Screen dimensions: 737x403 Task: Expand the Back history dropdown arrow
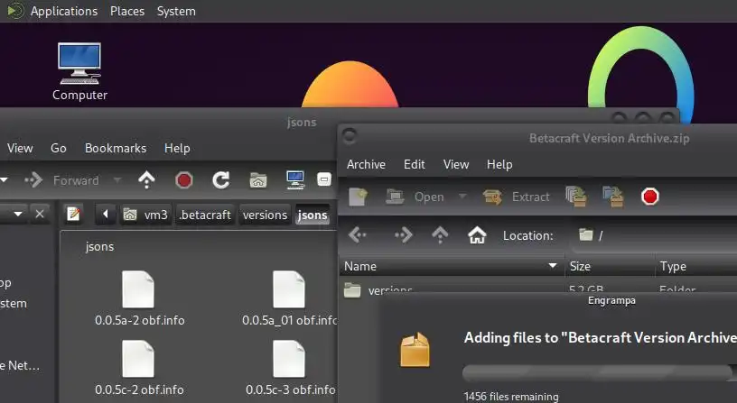[4, 179]
